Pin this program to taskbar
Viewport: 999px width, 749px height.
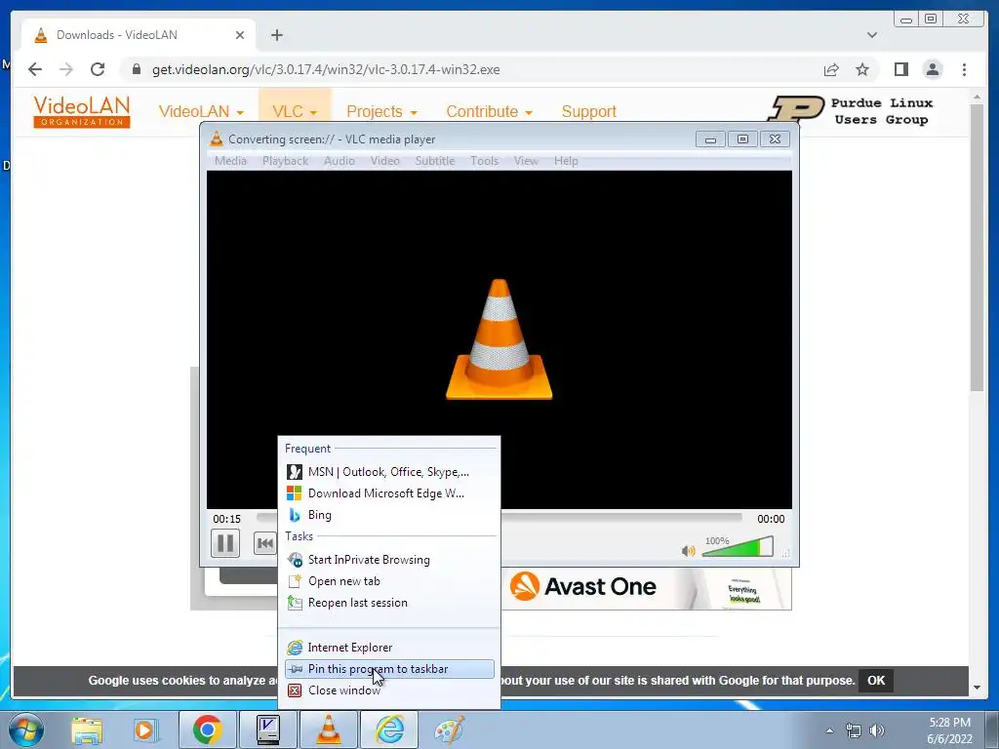(389, 669)
